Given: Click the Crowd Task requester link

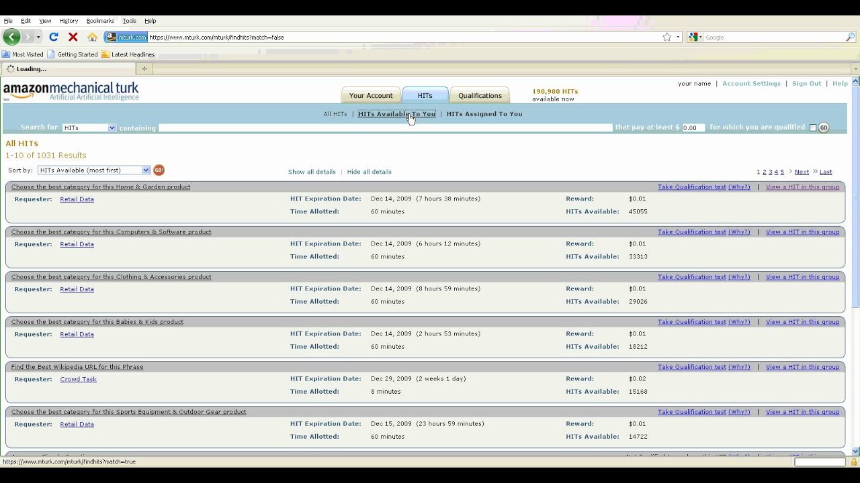Looking at the screenshot, I should 78,379.
